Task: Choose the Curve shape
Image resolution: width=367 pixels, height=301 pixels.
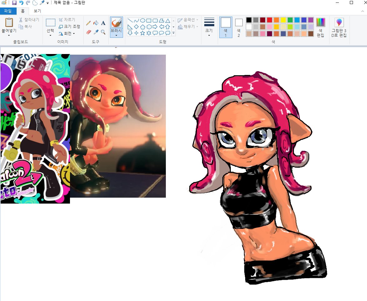Action: click(x=136, y=21)
